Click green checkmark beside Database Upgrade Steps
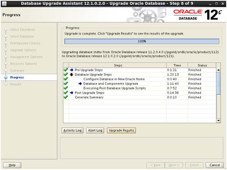The width and height of the screenshot is (227, 170). [x=66, y=75]
